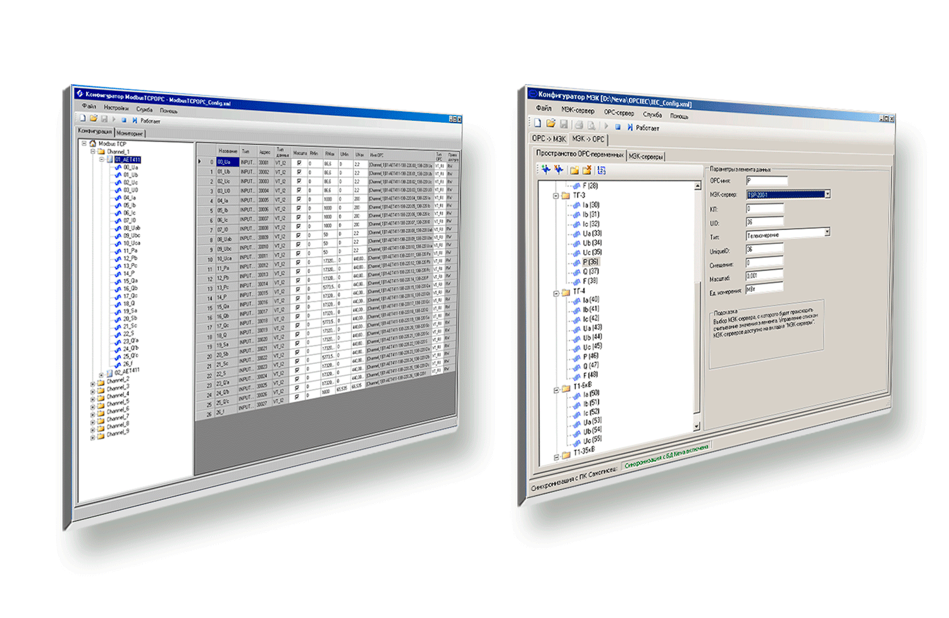Toggle scale checkbox in row 00_Ua
949x618 pixels.
(x=299, y=163)
